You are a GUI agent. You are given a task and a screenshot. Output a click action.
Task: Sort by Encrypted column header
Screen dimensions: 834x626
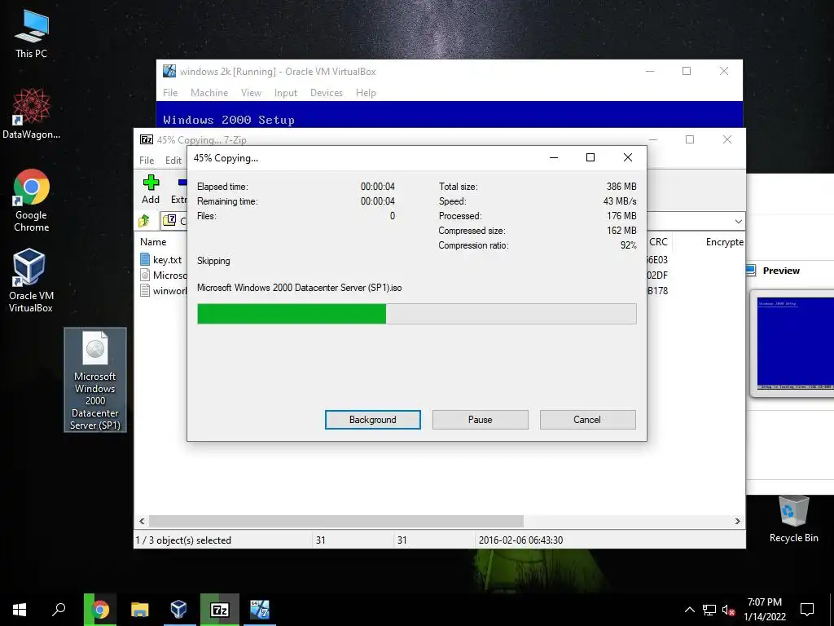(724, 241)
